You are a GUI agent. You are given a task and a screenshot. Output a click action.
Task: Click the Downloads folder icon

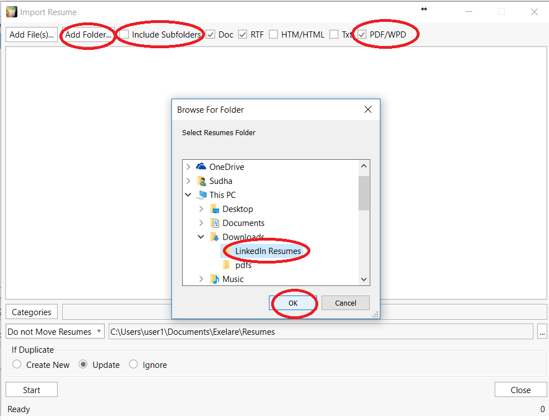pos(214,237)
